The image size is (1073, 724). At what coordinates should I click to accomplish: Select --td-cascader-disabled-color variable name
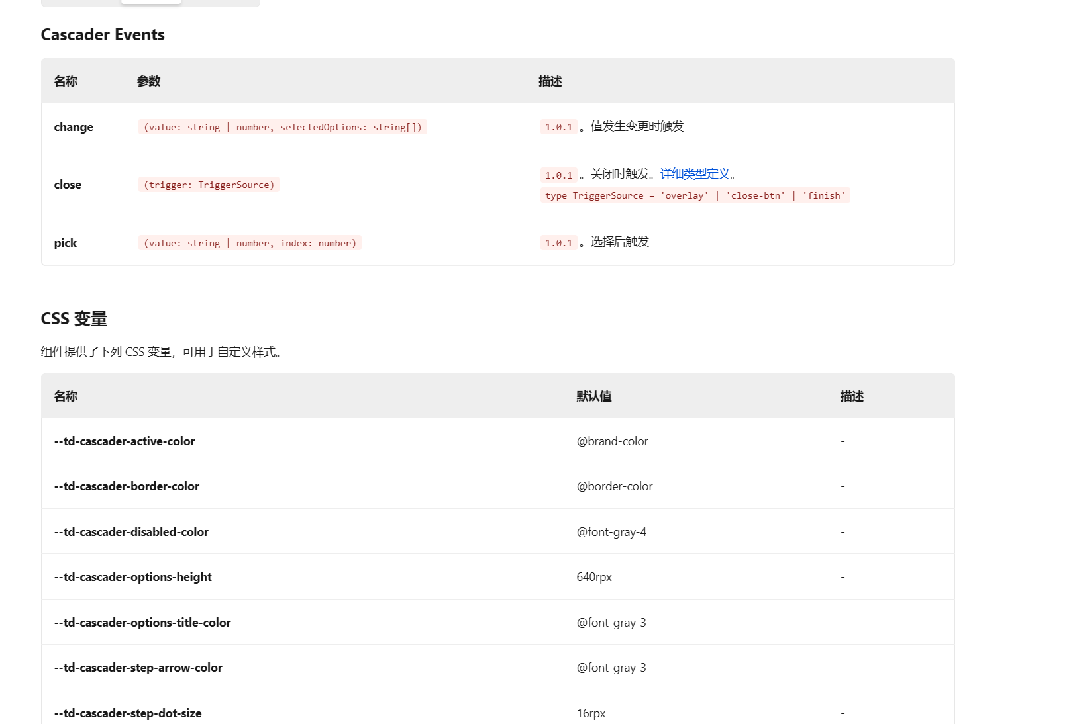131,532
